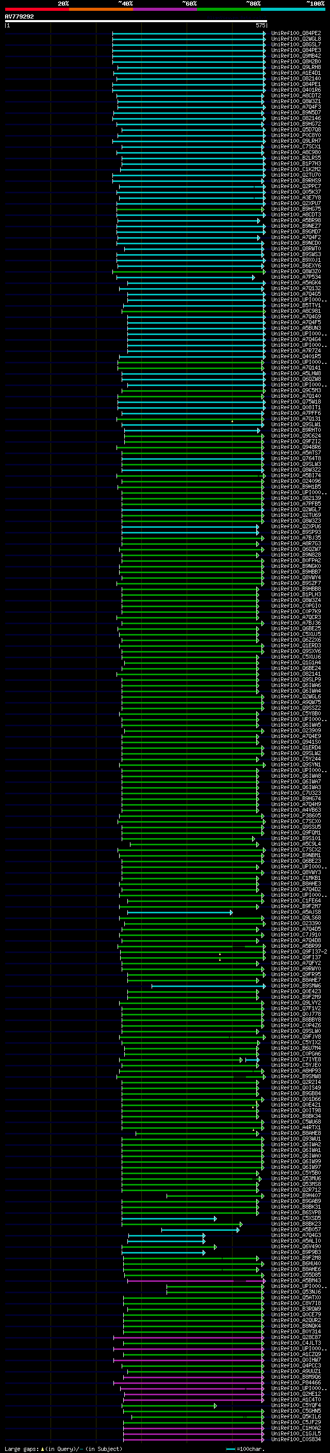This screenshot has height=1453, width=330.
Task: Open hit UniRef100_O82140
Action: (x=295, y=78)
